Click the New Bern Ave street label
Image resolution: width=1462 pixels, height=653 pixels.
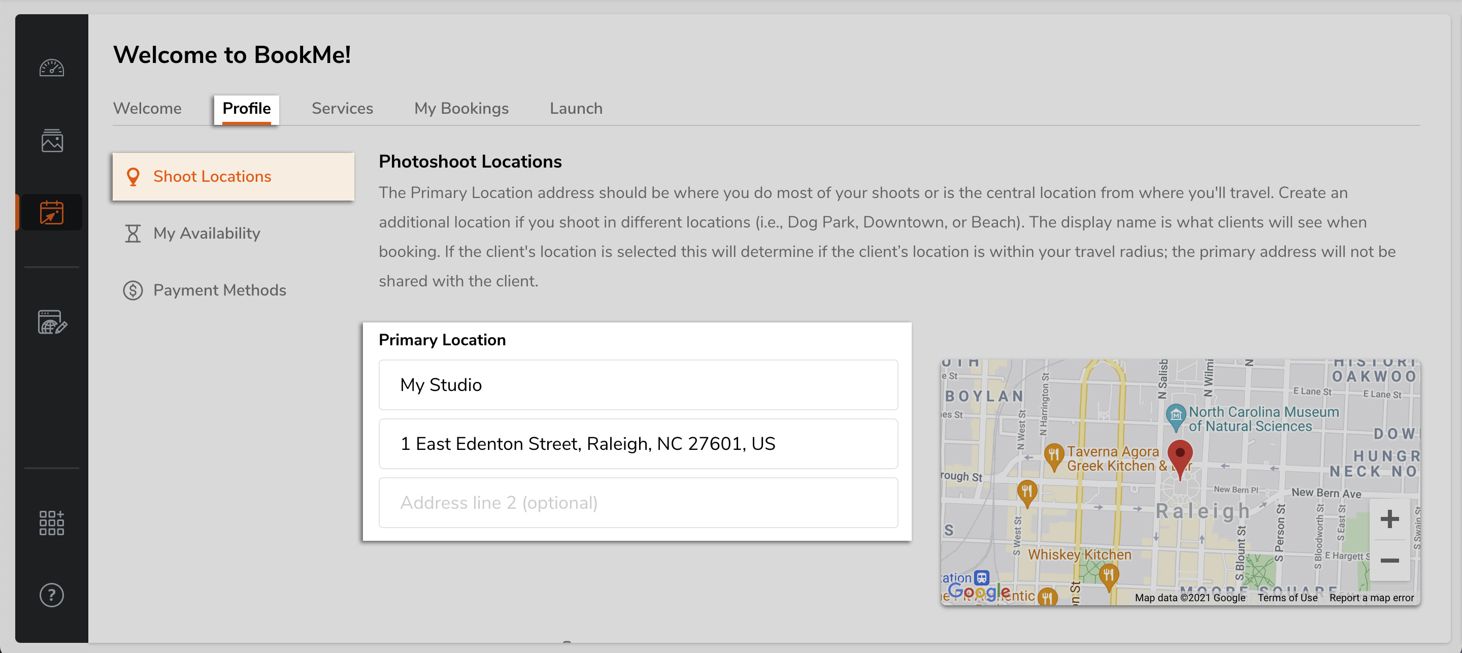tap(1326, 493)
